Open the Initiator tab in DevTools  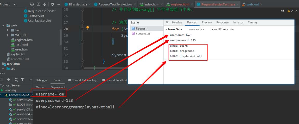(x=238, y=22)
